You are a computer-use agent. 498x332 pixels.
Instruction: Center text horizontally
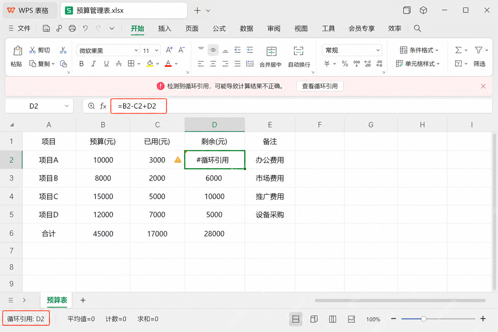pos(213,64)
